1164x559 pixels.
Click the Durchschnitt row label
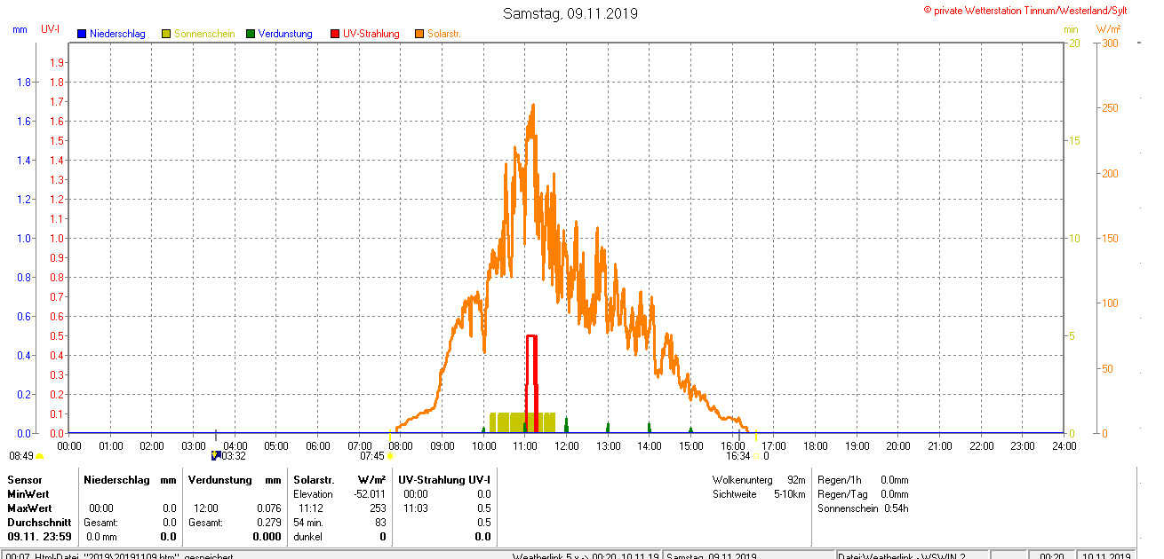tap(39, 523)
